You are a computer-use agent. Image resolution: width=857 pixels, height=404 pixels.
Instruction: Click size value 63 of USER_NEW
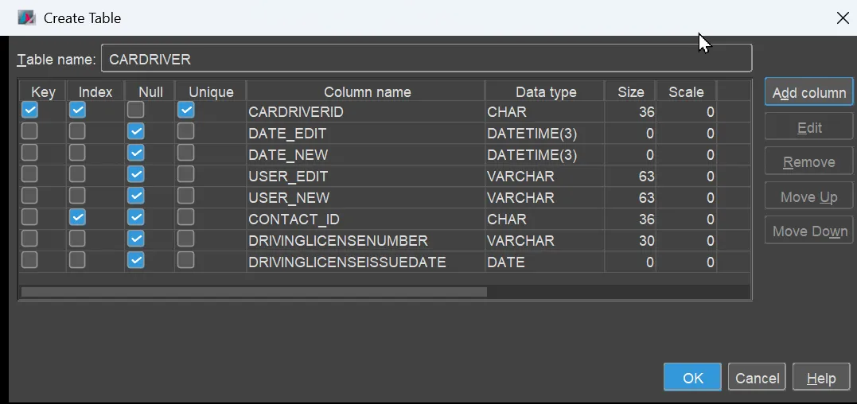pos(630,198)
